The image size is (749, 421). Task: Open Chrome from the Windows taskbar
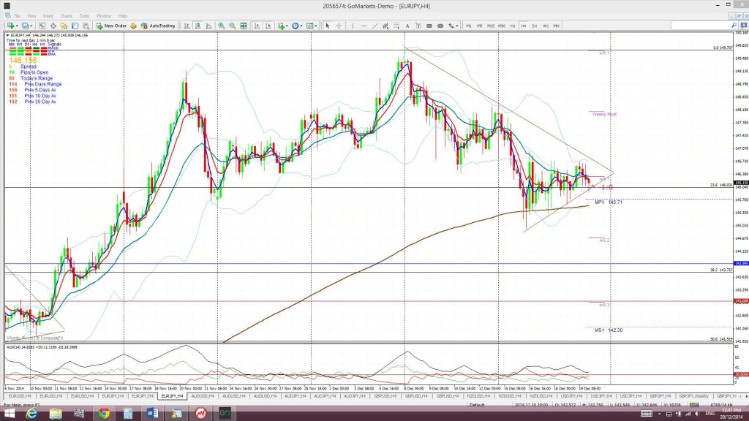[x=104, y=414]
